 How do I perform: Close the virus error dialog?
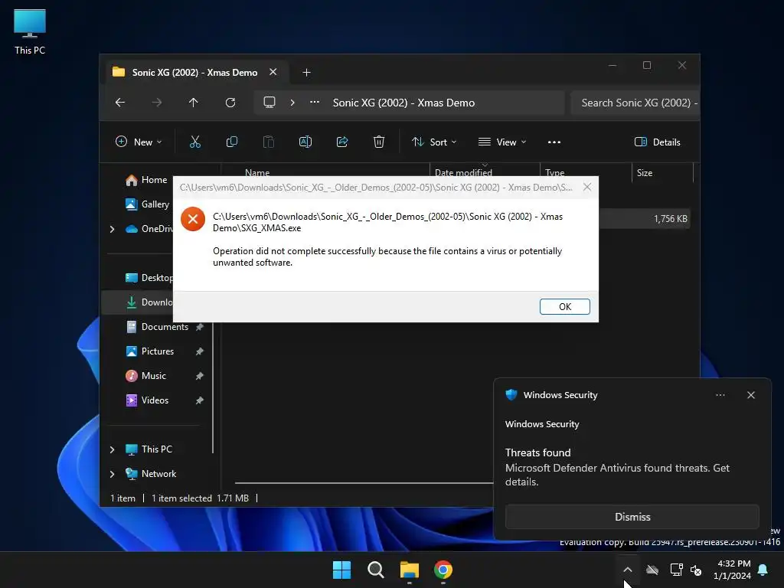tap(587, 187)
